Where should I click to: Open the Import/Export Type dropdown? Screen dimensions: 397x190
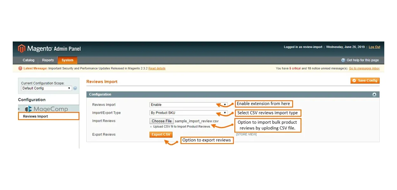pyautogui.click(x=188, y=113)
